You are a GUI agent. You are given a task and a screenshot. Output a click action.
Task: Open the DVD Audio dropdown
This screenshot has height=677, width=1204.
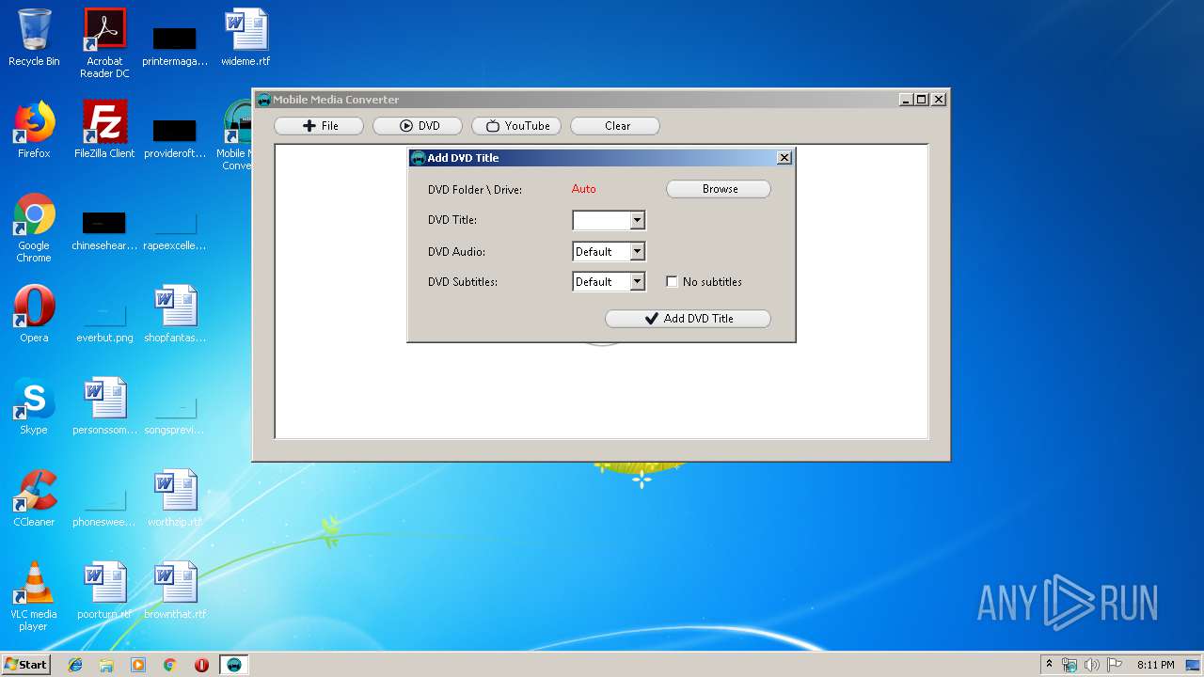637,252
